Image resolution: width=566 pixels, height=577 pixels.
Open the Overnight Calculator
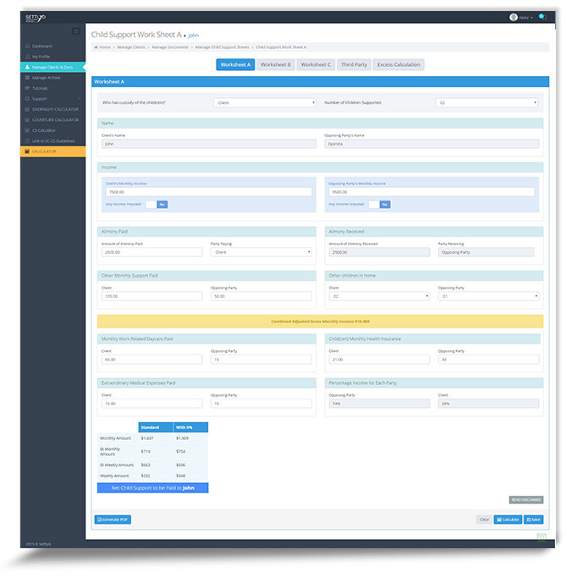point(55,109)
